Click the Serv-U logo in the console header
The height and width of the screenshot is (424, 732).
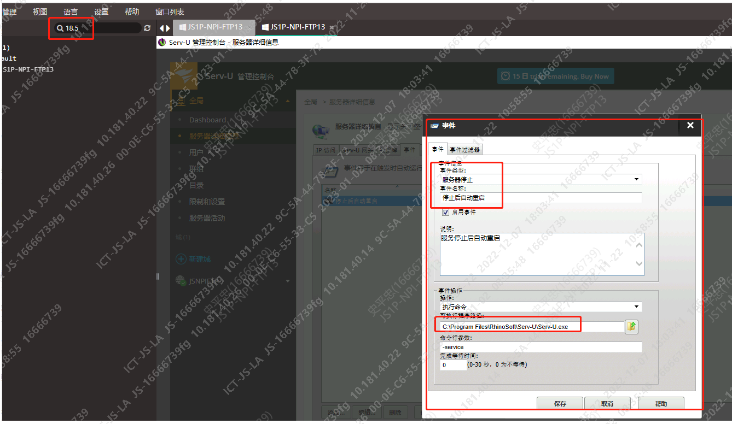(184, 76)
